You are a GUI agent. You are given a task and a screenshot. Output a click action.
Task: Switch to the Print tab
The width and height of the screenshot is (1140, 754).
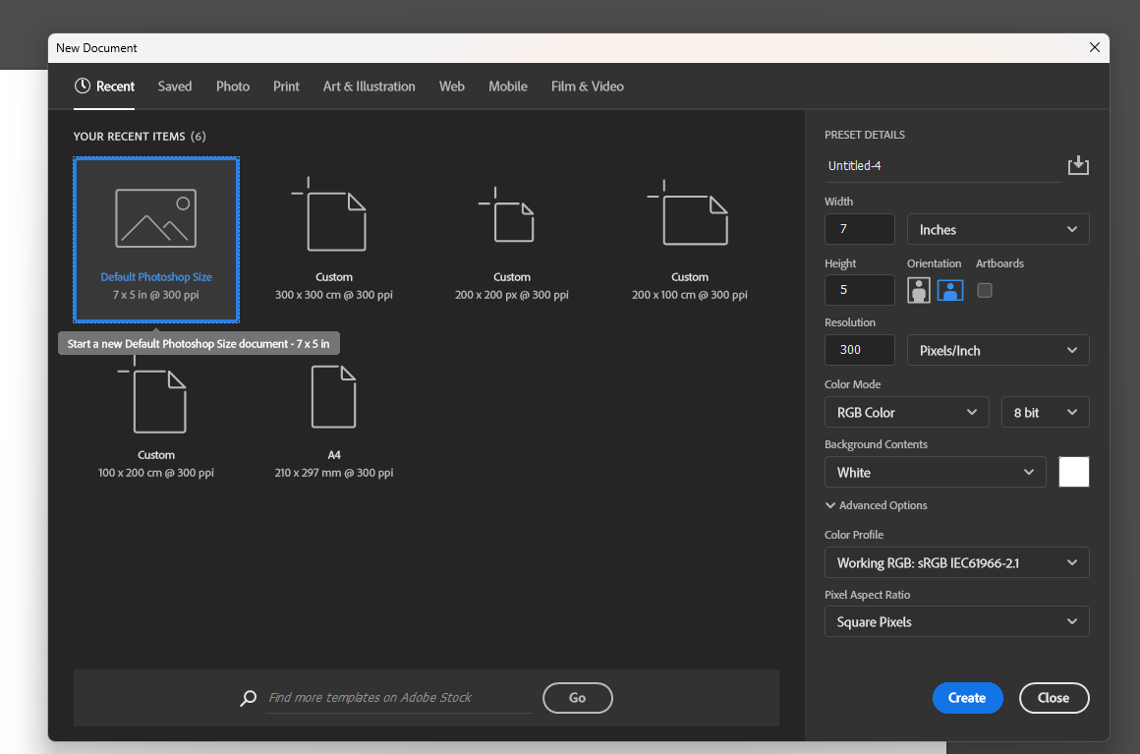tap(286, 87)
